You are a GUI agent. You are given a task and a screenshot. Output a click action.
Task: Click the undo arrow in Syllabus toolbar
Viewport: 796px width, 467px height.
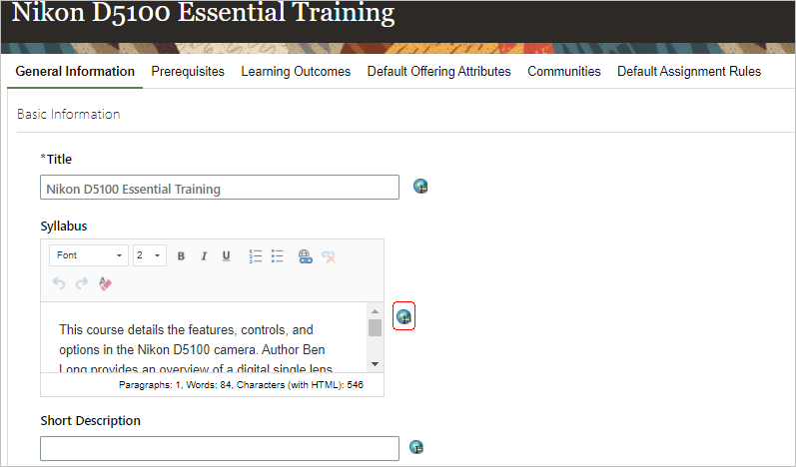[59, 283]
